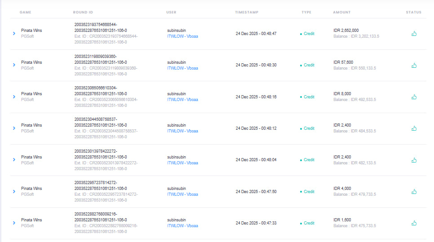Click thumbs-up status icon for IDR 8,000 row
The height and width of the screenshot is (242, 434).
pyautogui.click(x=414, y=97)
